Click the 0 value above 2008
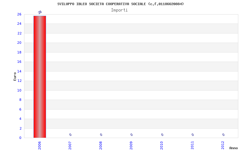This screenshot has width=241, height=151. pyautogui.click(x=101, y=135)
